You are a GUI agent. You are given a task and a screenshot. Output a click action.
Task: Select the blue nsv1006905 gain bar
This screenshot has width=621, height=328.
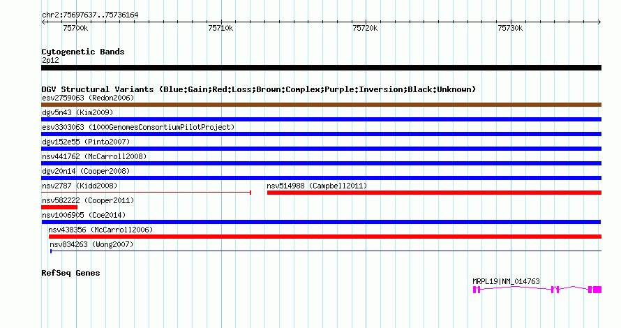point(321,222)
